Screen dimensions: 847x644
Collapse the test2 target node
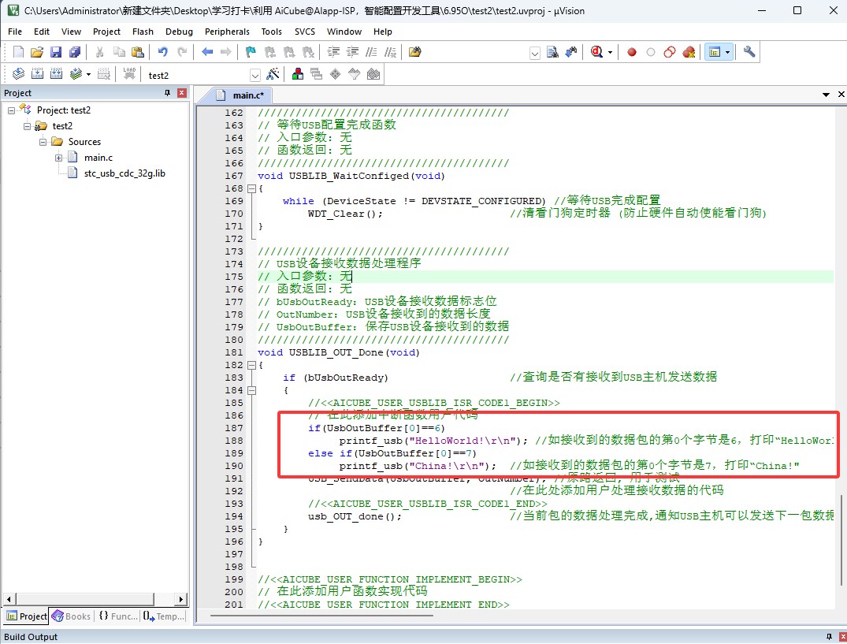(27, 126)
